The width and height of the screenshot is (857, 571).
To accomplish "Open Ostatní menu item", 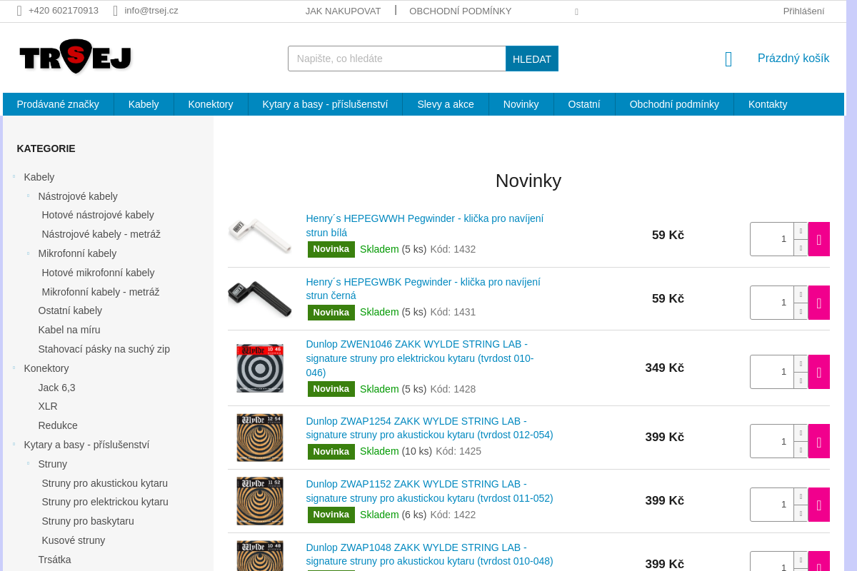I will (584, 104).
